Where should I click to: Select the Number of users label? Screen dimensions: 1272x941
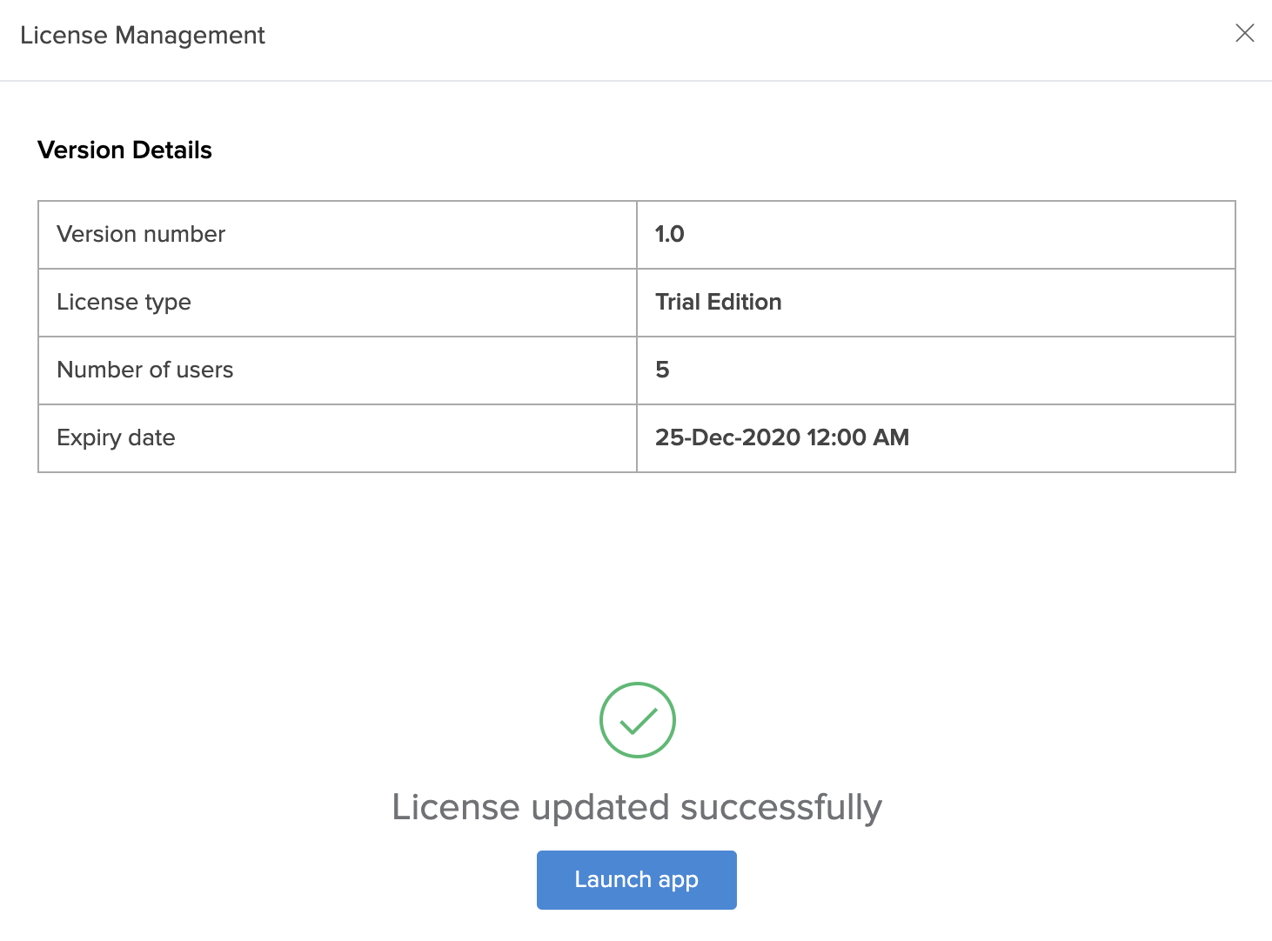145,370
